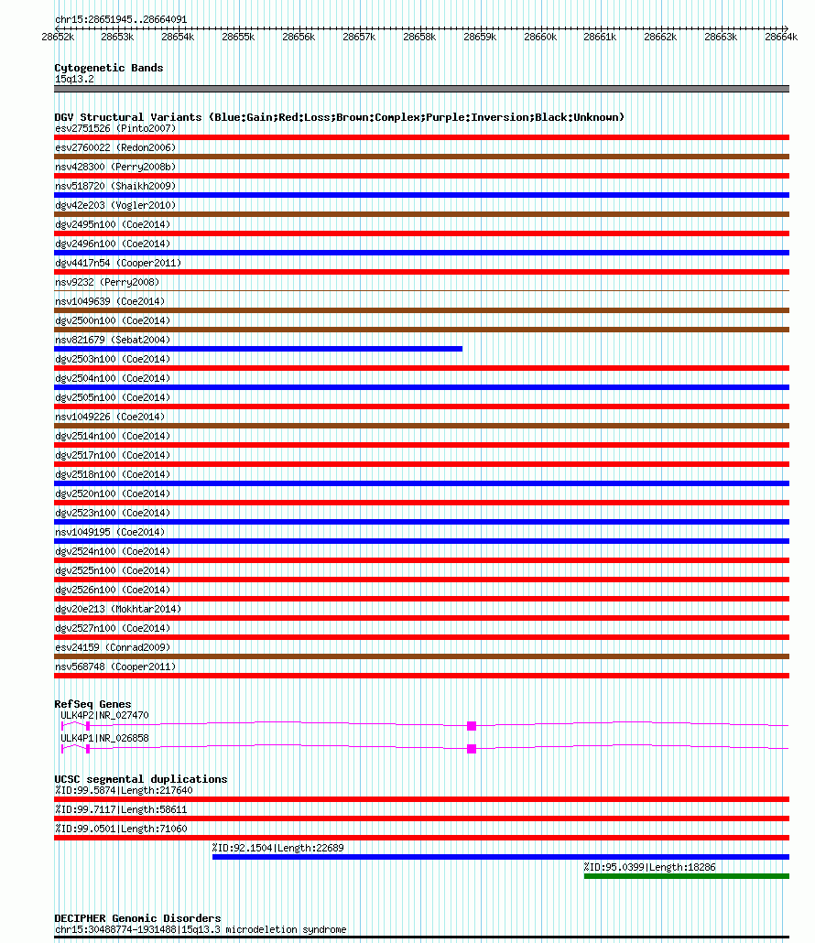Image resolution: width=815 pixels, height=943 pixels.
Task: Click the 28655k ruler position
Action: pos(239,38)
